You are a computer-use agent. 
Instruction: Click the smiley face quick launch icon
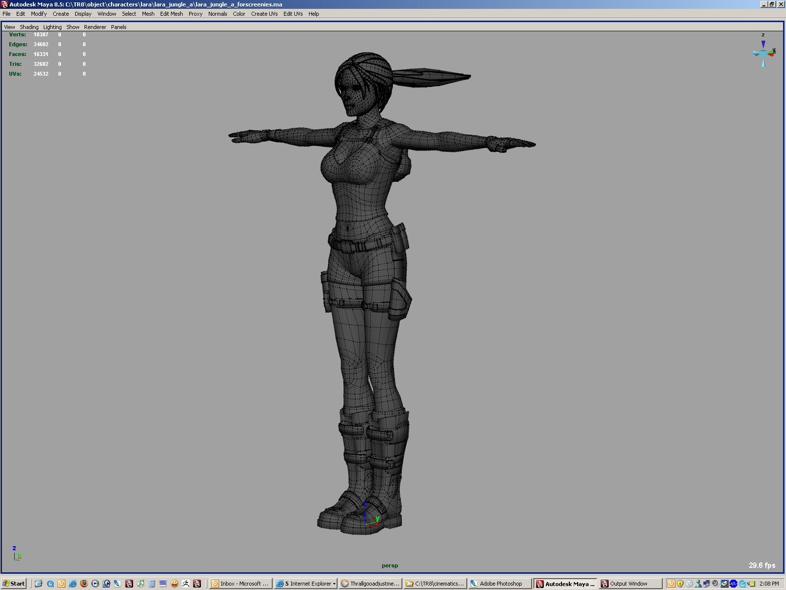coord(174,584)
